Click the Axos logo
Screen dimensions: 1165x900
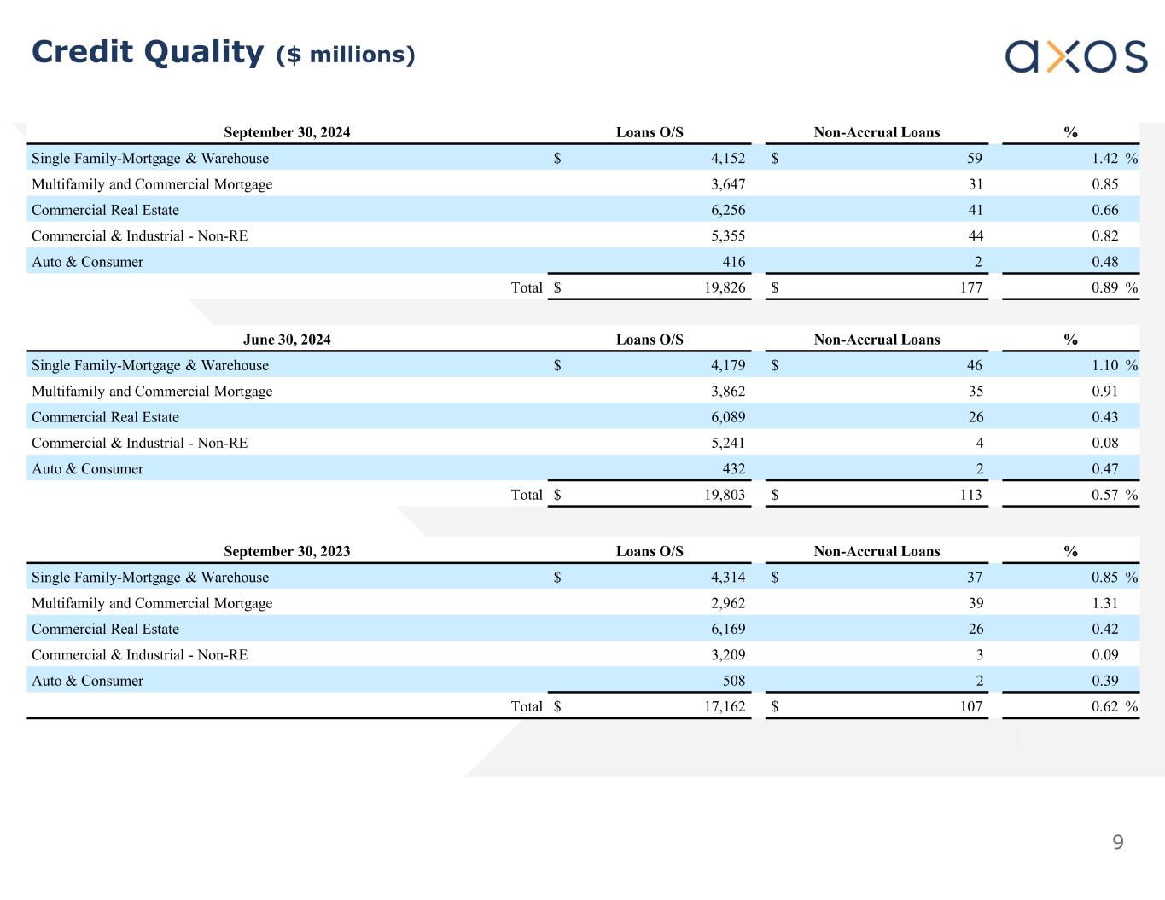pos(1075,56)
